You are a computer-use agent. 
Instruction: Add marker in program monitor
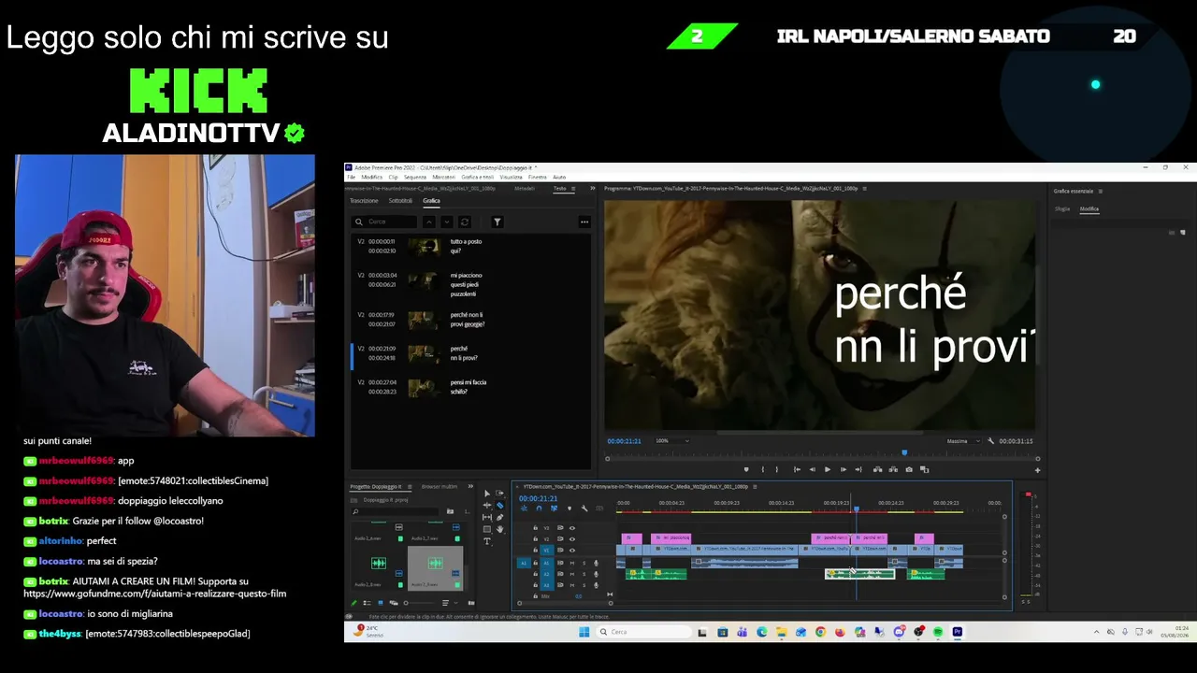coord(746,469)
